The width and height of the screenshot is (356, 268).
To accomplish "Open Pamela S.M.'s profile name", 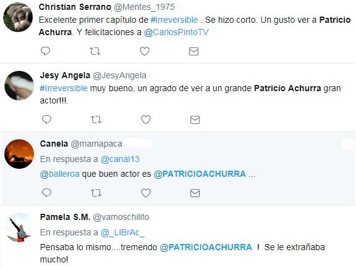I will (65, 217).
